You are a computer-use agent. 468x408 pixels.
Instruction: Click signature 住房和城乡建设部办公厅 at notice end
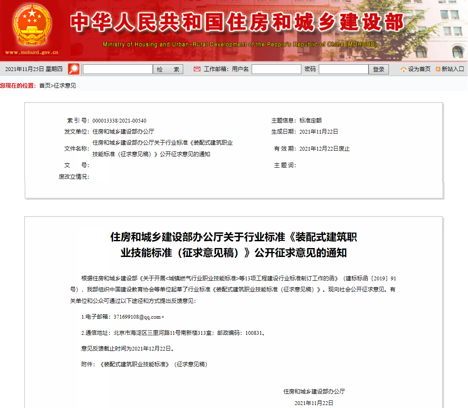pyautogui.click(x=314, y=391)
